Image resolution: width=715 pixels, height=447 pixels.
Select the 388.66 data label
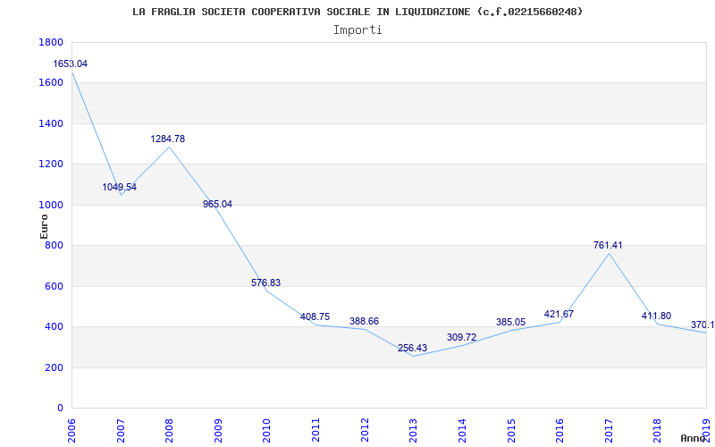pyautogui.click(x=364, y=321)
